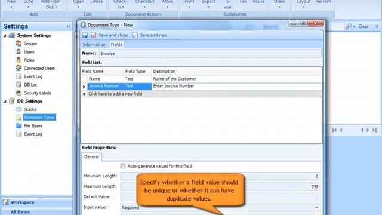382x215 pixels.
Task: Go to the last page of results
Action: [374, 130]
